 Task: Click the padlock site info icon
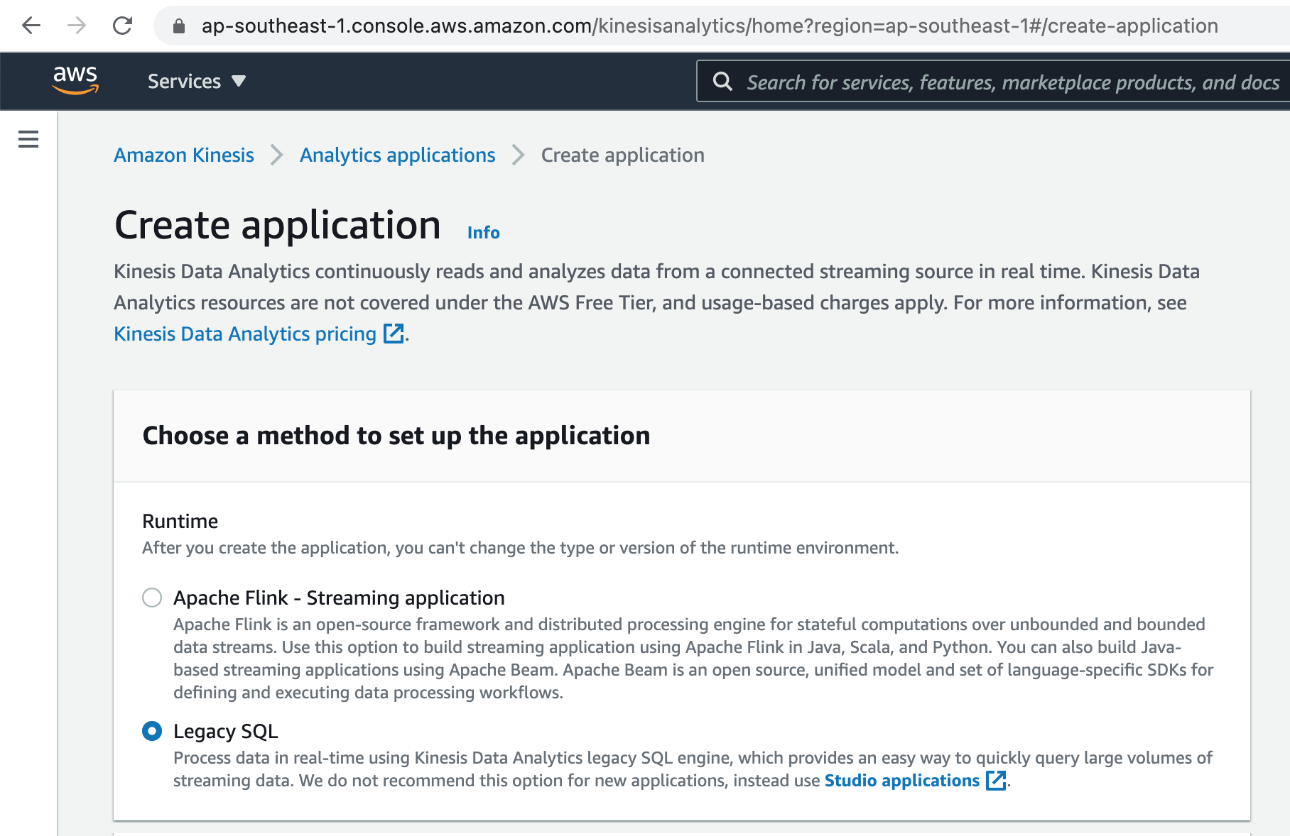tap(179, 26)
